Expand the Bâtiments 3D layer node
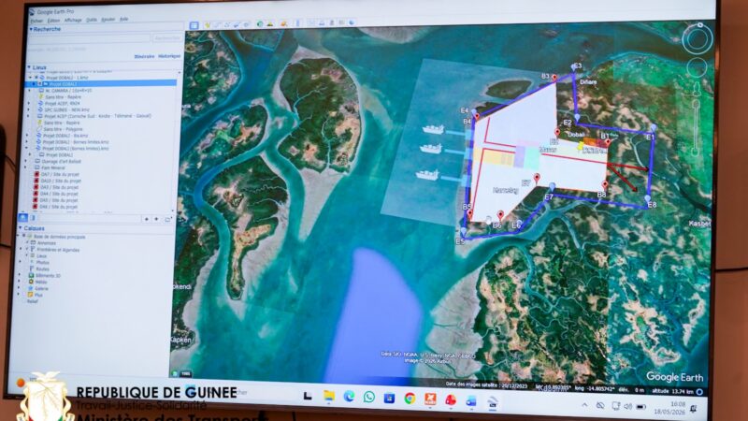This screenshot has width=748, height=421. point(19,275)
